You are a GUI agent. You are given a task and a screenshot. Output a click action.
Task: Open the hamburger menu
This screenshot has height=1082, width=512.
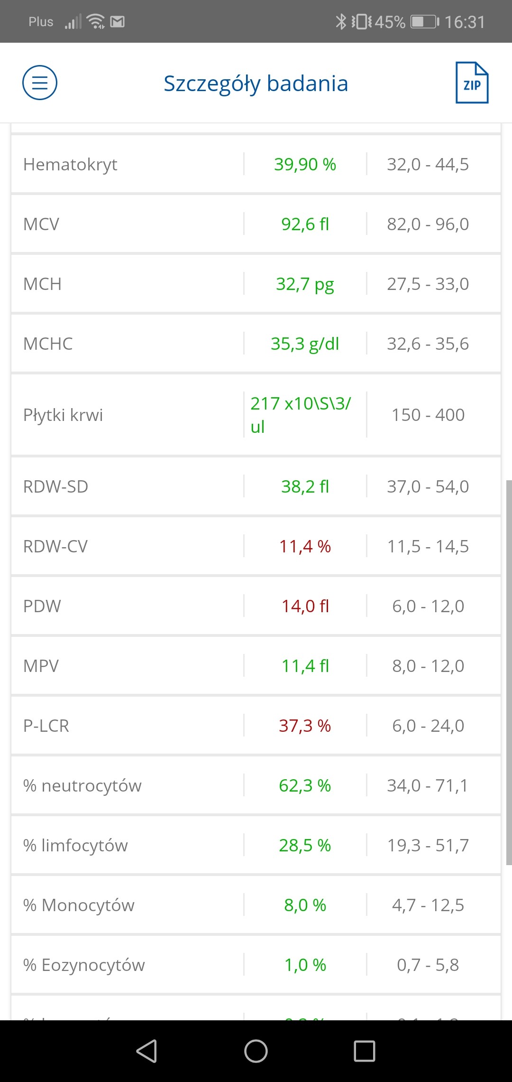click(x=40, y=83)
